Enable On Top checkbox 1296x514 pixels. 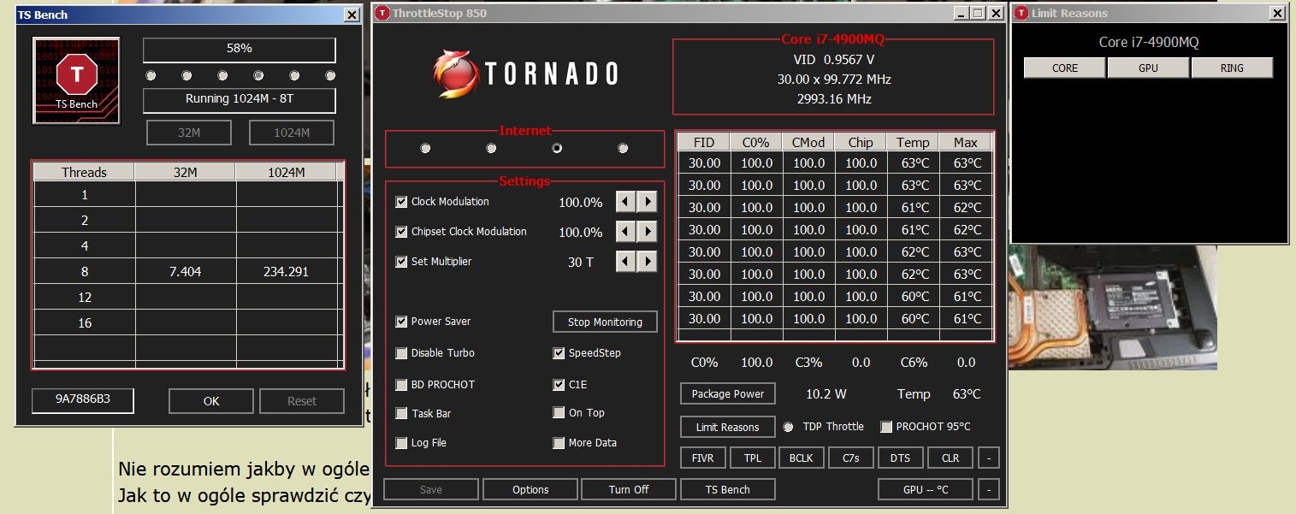tap(559, 413)
